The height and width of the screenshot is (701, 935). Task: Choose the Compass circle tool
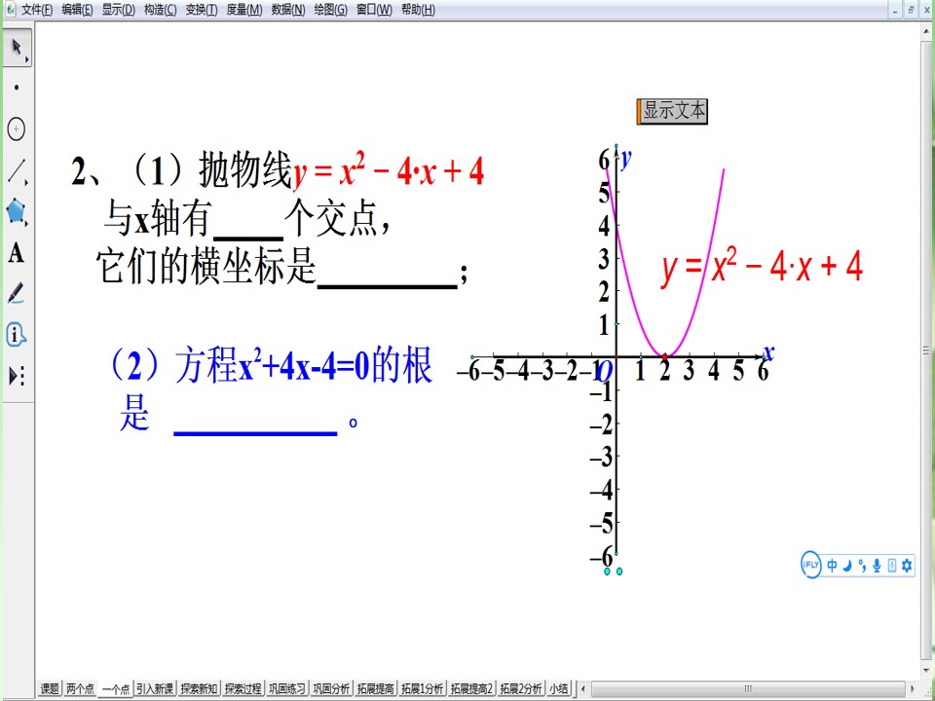[x=17, y=129]
